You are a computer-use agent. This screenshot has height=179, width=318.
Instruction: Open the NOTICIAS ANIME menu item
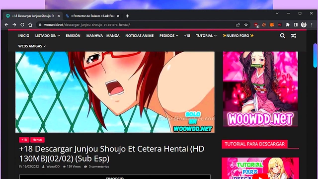139,36
